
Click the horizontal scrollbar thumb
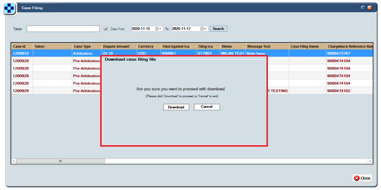(60, 161)
